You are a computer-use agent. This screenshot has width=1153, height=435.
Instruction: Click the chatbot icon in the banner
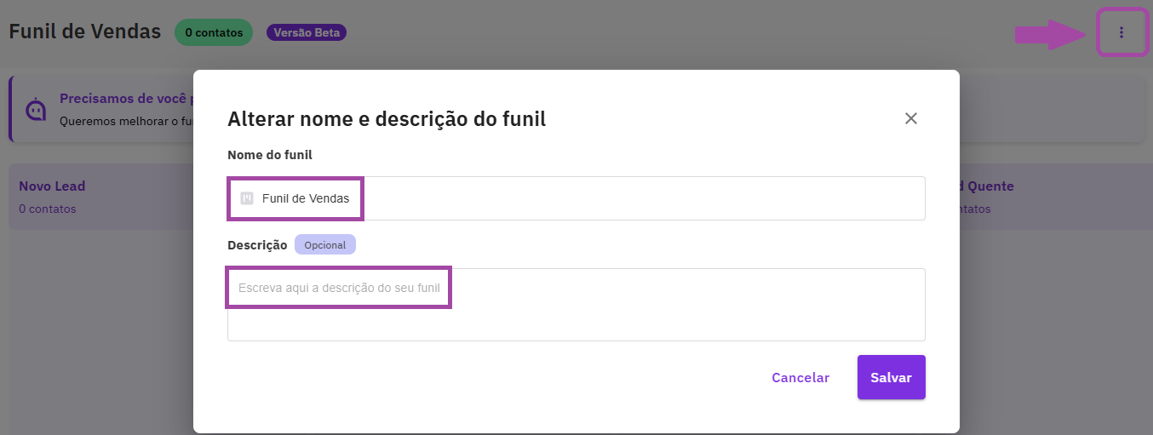click(36, 110)
